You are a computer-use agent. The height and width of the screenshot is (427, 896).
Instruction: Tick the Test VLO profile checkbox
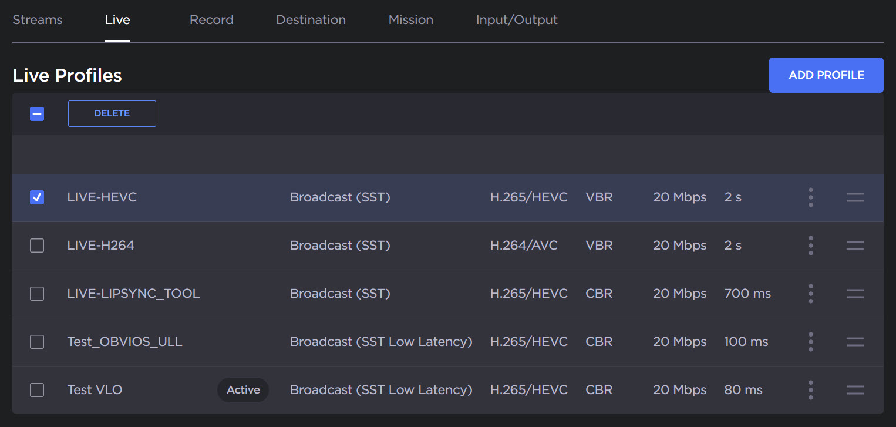[x=37, y=390]
